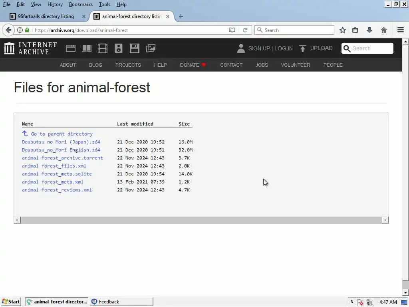Image resolution: width=409 pixels, height=307 pixels.
Task: Open animal-forest_reviews.xml
Action: tap(57, 190)
